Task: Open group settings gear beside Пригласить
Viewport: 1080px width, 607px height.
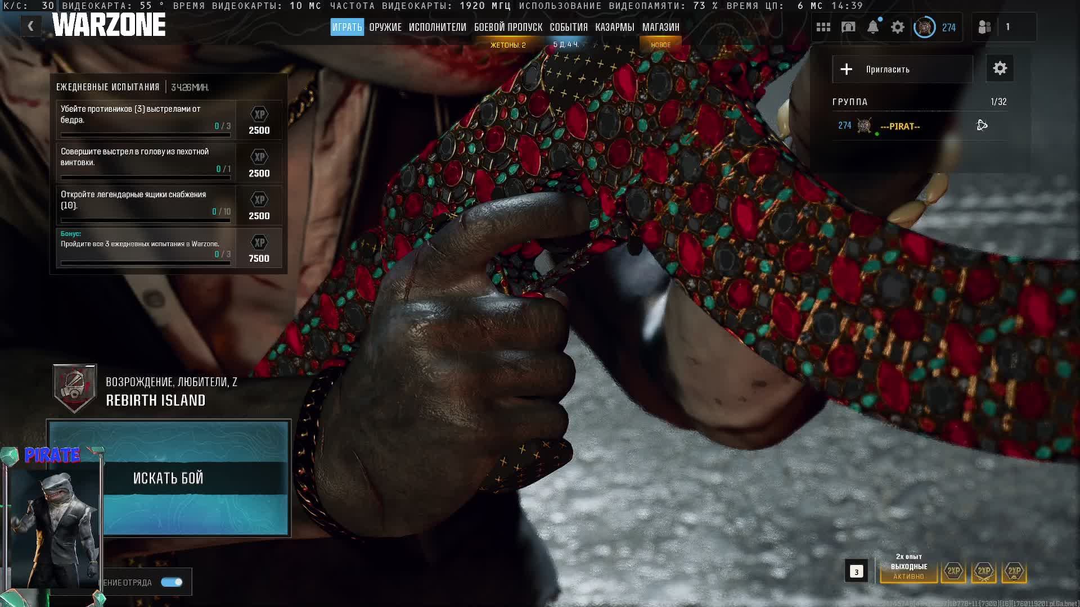Action: point(1000,69)
